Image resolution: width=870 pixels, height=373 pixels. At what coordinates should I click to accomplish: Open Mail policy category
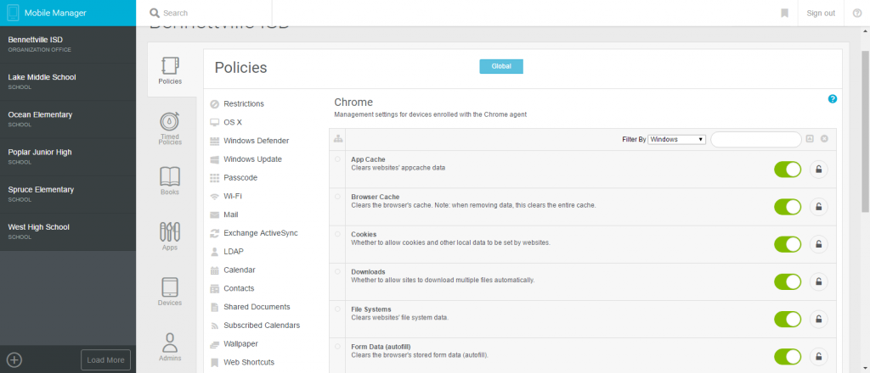click(231, 214)
